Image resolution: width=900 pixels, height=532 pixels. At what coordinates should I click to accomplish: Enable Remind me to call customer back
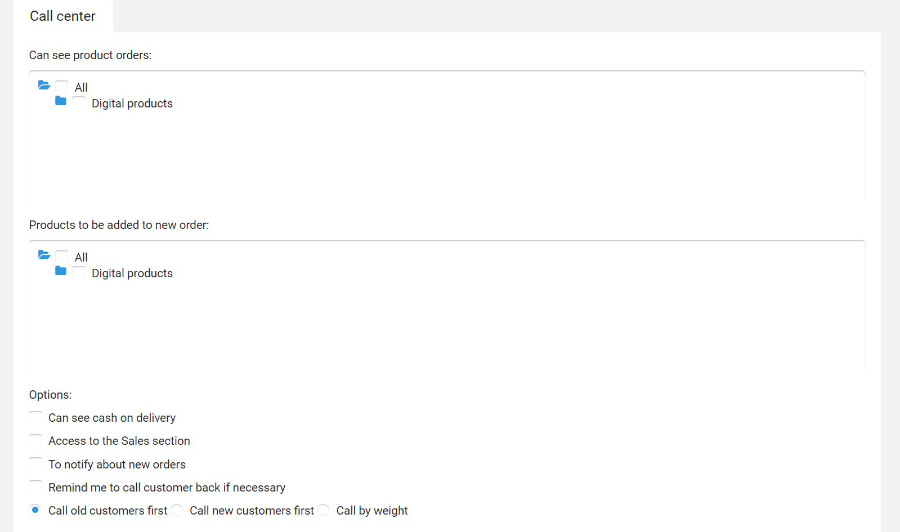35,487
